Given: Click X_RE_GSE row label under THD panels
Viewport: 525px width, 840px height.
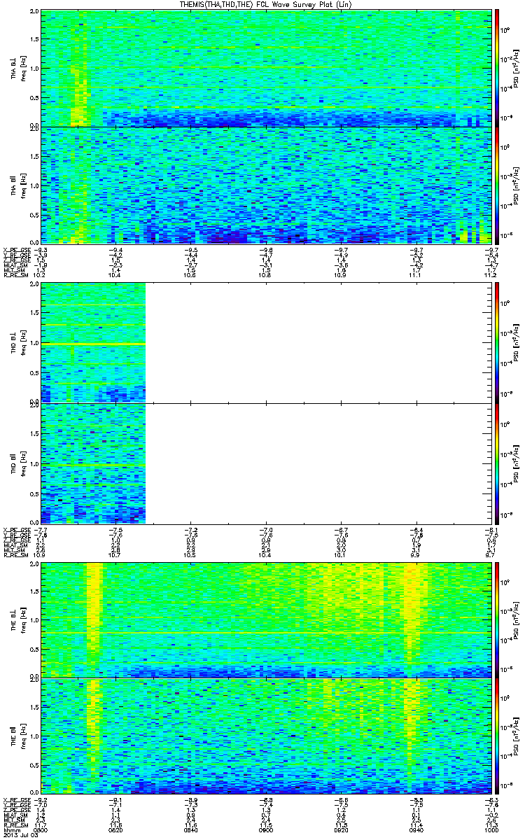Looking at the screenshot, I should click(x=17, y=529).
